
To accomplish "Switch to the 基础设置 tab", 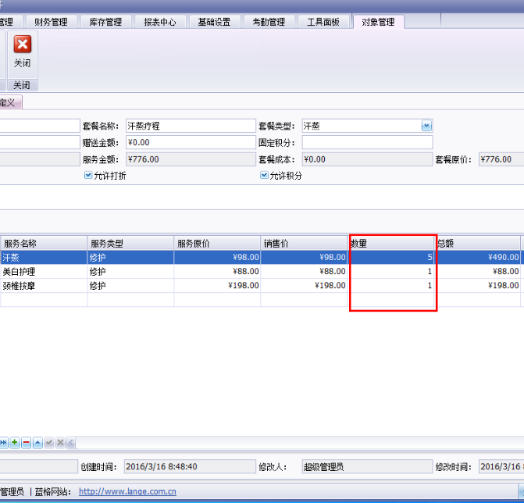I will click(214, 22).
